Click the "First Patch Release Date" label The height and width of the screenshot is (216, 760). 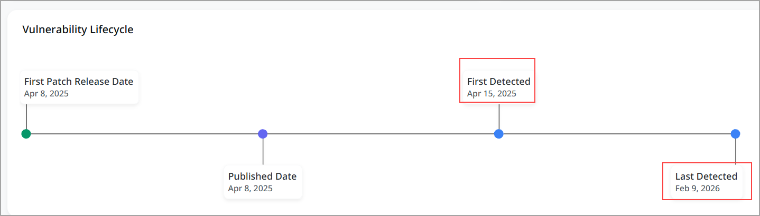point(79,82)
